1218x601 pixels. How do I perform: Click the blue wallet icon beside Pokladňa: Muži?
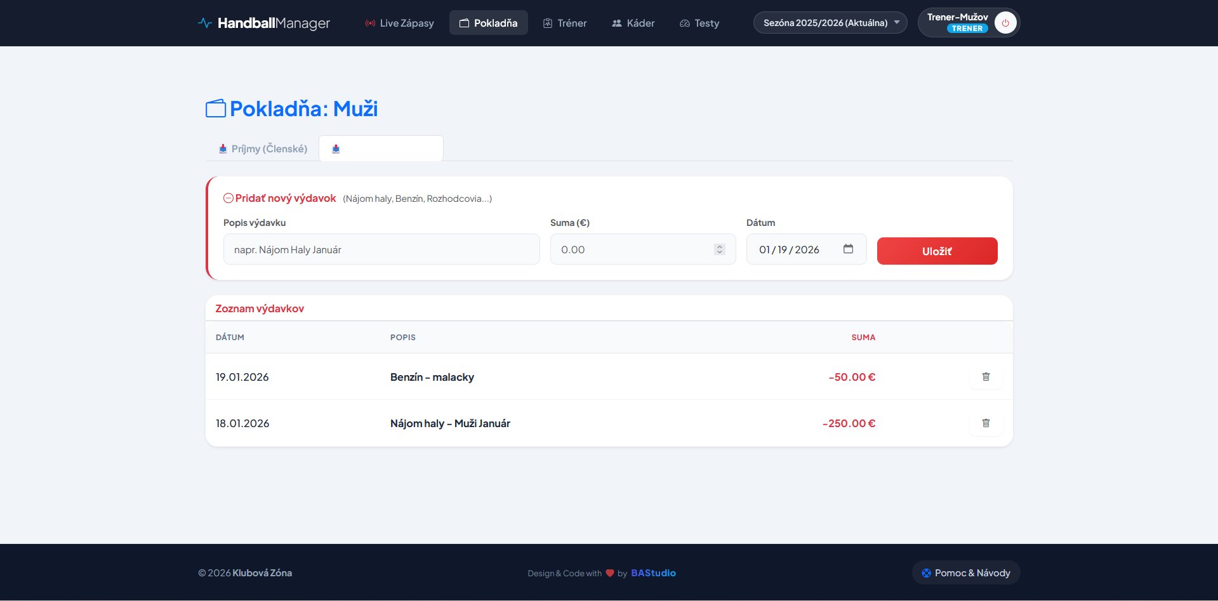[x=216, y=109]
